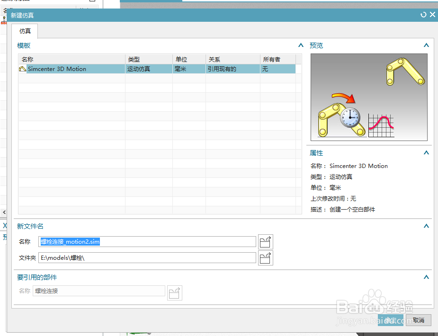Select the Simcenter 3D Motion template row
Image resolution: width=438 pixels, height=336 pixels.
(157, 69)
